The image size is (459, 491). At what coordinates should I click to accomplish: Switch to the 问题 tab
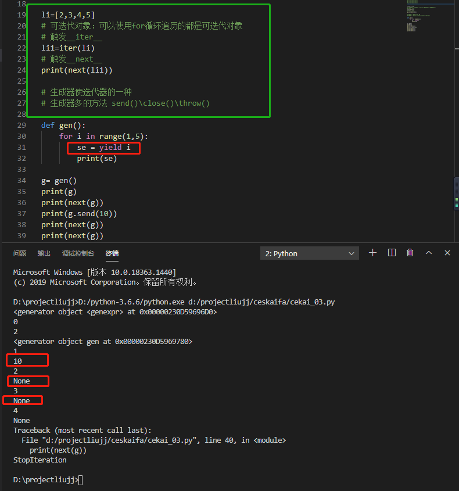tap(20, 253)
